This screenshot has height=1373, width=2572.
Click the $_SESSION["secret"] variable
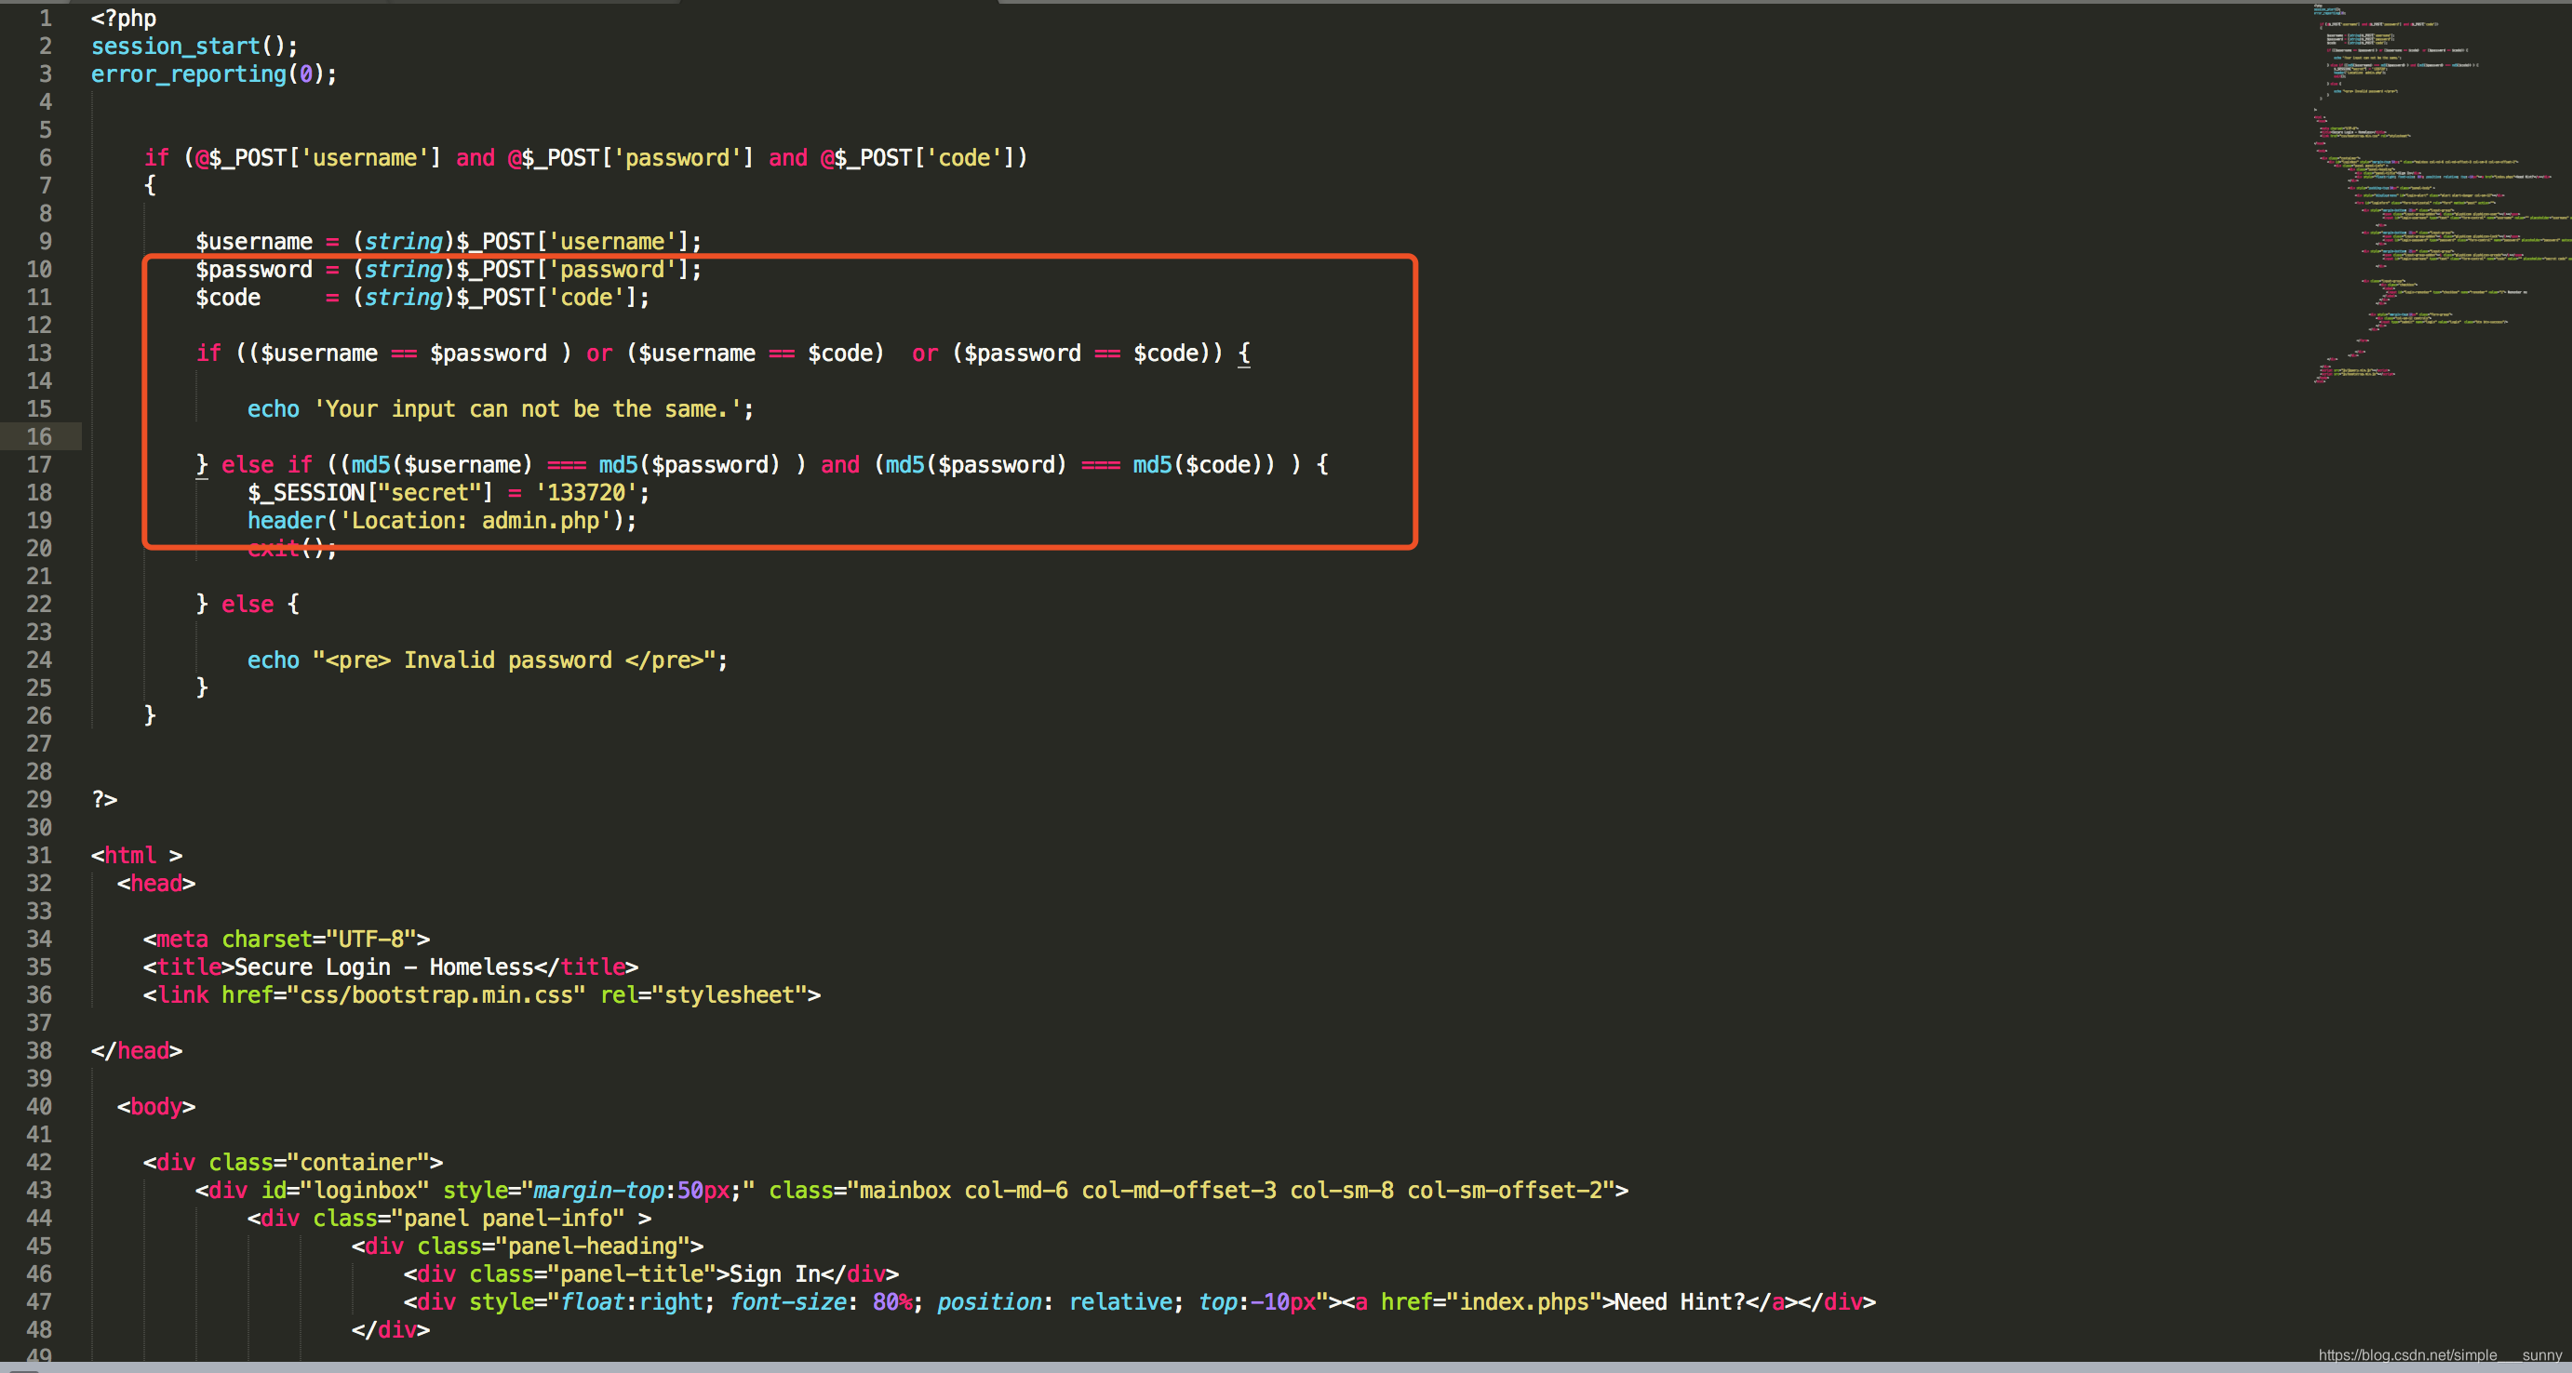pyautogui.click(x=370, y=493)
